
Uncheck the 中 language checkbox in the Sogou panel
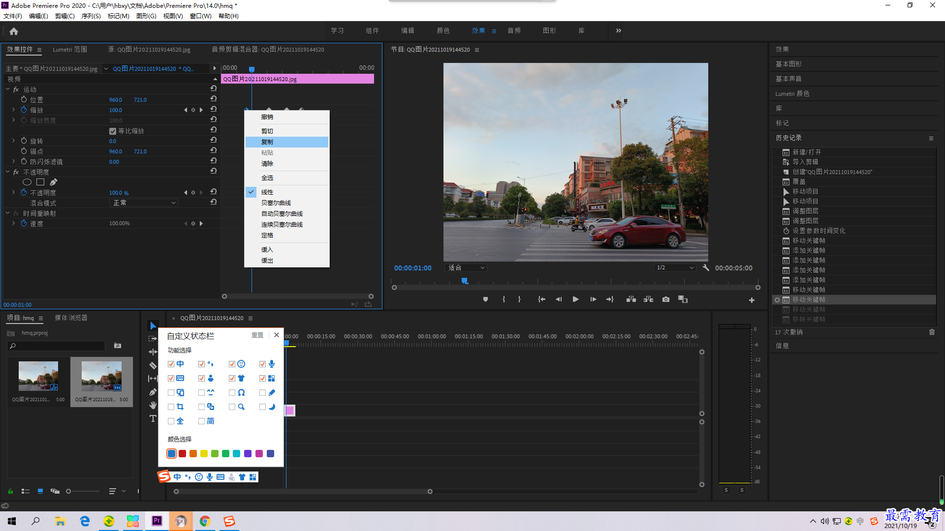pos(171,364)
